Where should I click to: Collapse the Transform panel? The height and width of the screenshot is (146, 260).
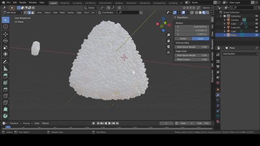[x=175, y=17]
